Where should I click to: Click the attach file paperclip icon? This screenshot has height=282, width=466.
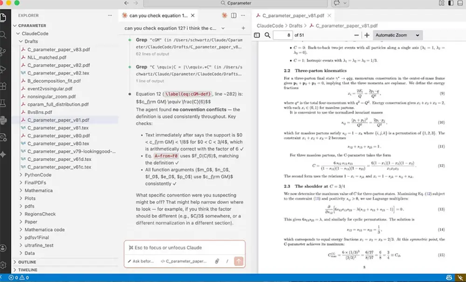click(217, 262)
